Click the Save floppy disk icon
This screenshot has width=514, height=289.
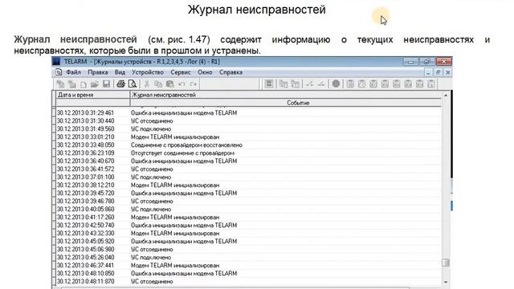pyautogui.click(x=106, y=84)
